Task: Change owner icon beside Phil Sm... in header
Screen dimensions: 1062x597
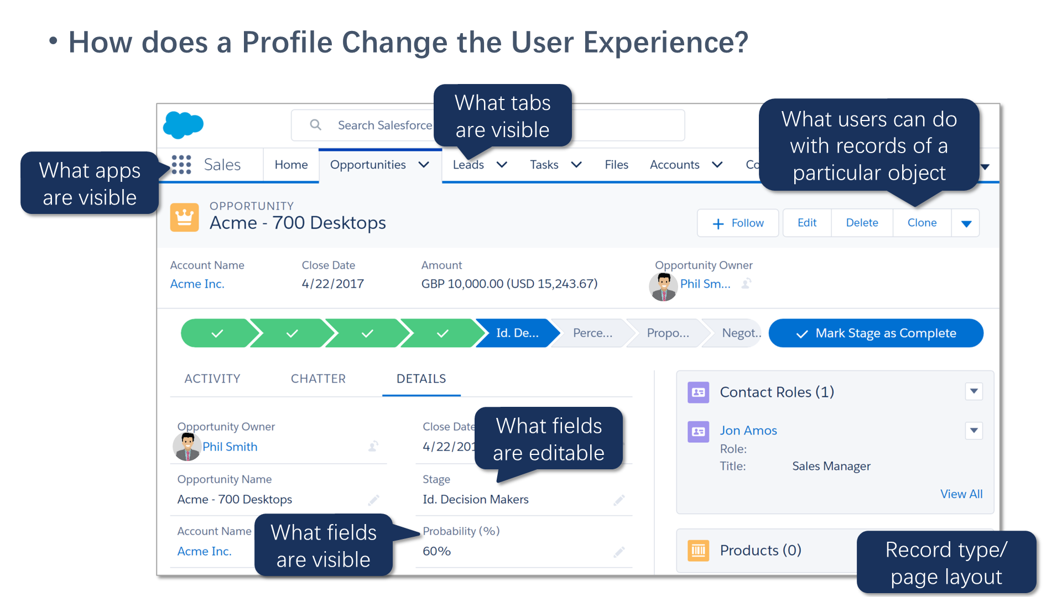Action: [746, 283]
